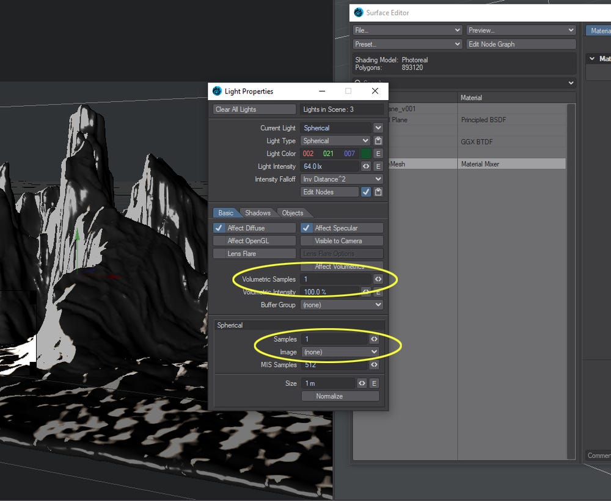Screen dimensions: 611x501
Task: Click the envelope E button beside Light Color
Action: coord(378,154)
